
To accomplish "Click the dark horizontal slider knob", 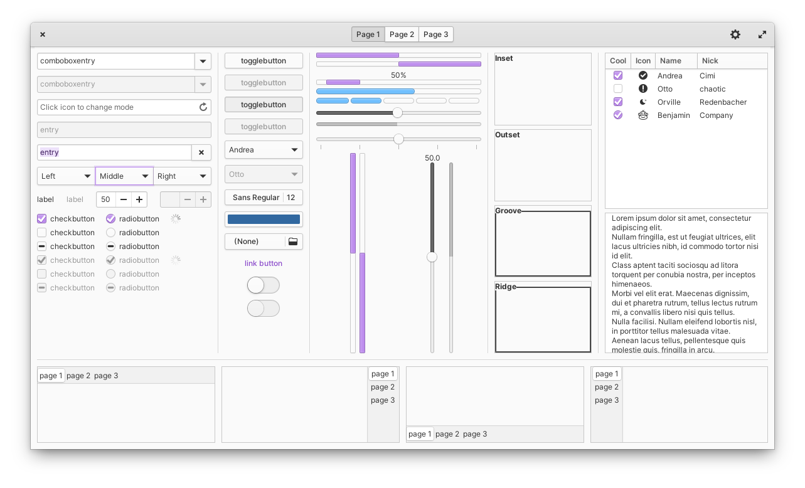I will (397, 113).
